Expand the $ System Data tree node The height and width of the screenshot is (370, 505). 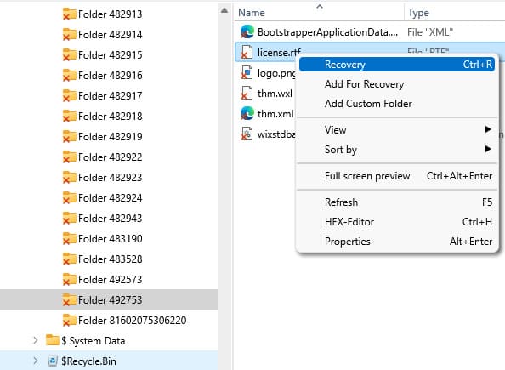click(36, 340)
